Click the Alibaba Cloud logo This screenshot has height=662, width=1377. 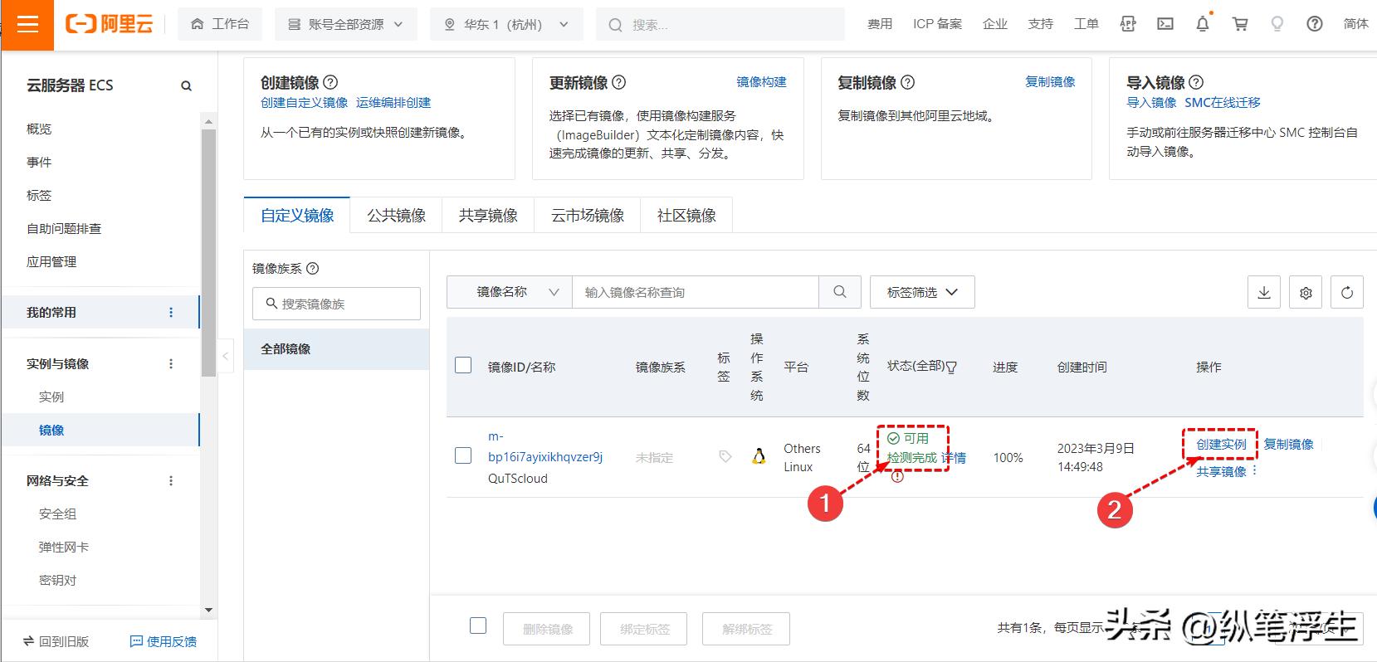[x=109, y=25]
